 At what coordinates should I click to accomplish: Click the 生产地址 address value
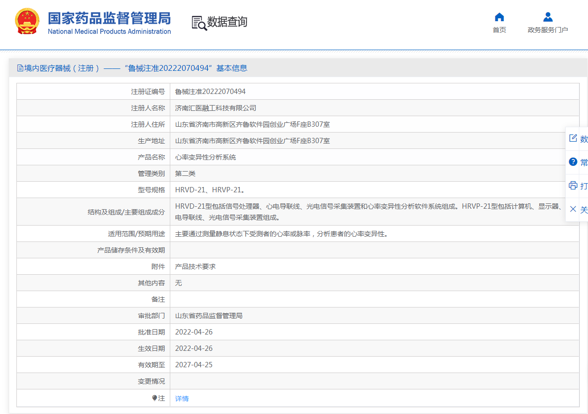tap(252, 141)
